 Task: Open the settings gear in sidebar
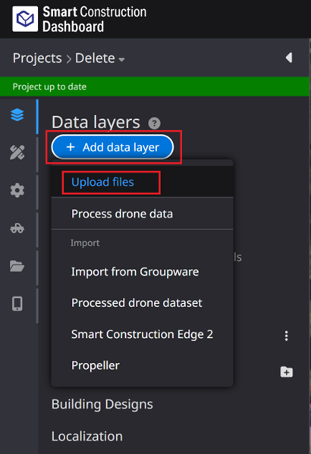pos(17,190)
